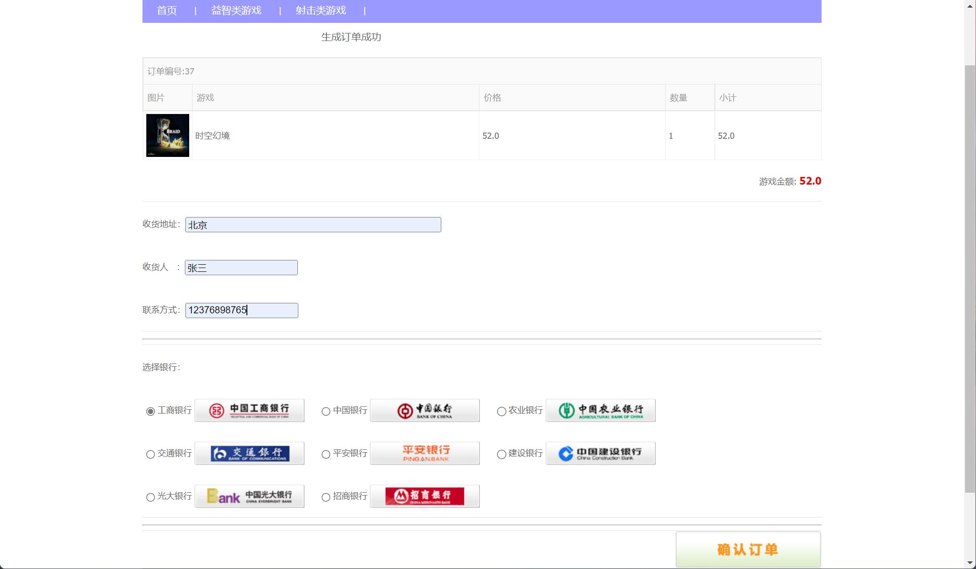Click the Bank of Communications 交通银行 logo
The height and width of the screenshot is (569, 976).
249,453
